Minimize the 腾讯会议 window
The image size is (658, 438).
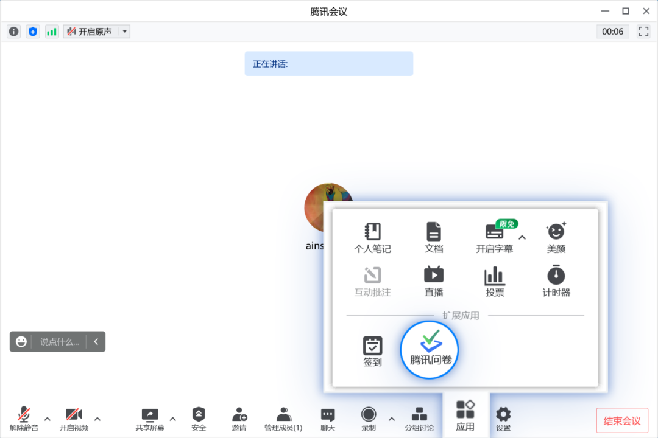coord(605,12)
